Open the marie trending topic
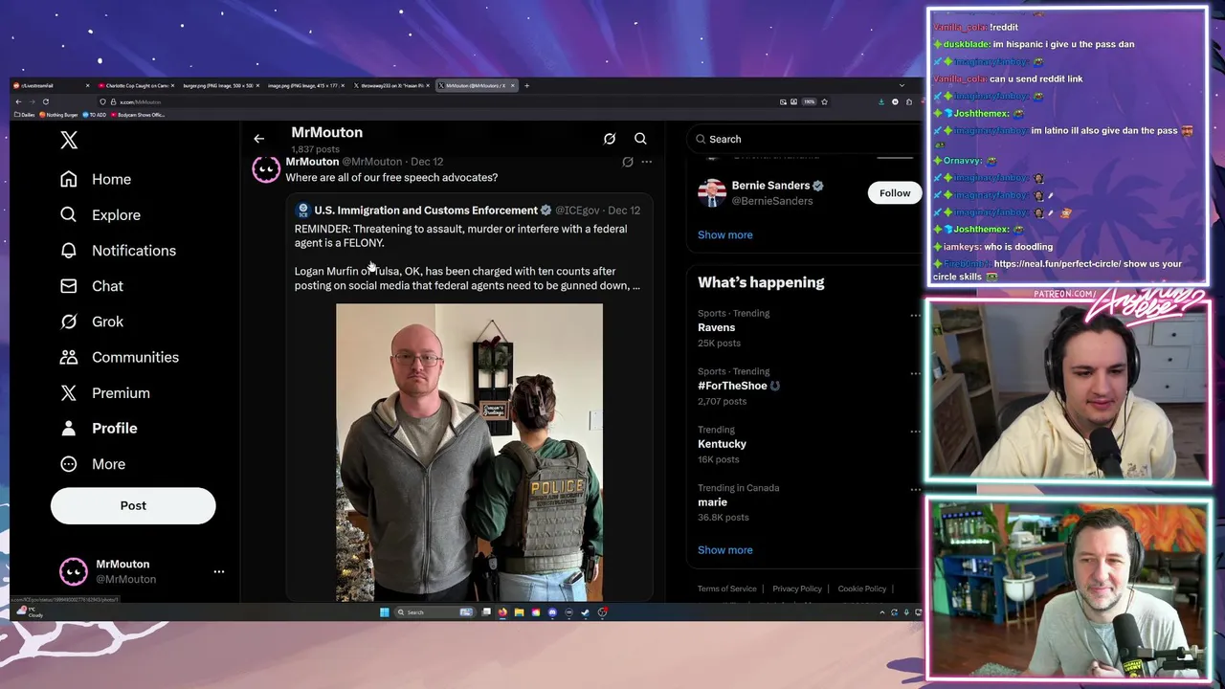The image size is (1225, 689). pyautogui.click(x=712, y=502)
